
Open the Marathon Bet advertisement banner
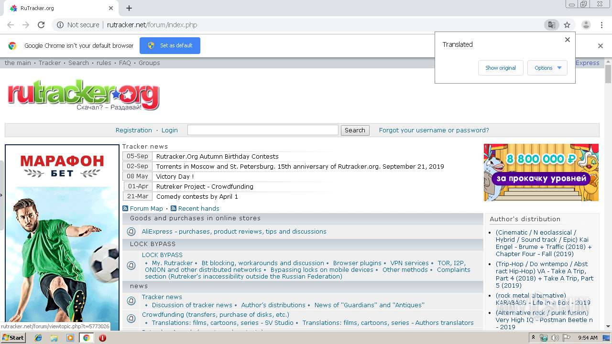(62, 236)
